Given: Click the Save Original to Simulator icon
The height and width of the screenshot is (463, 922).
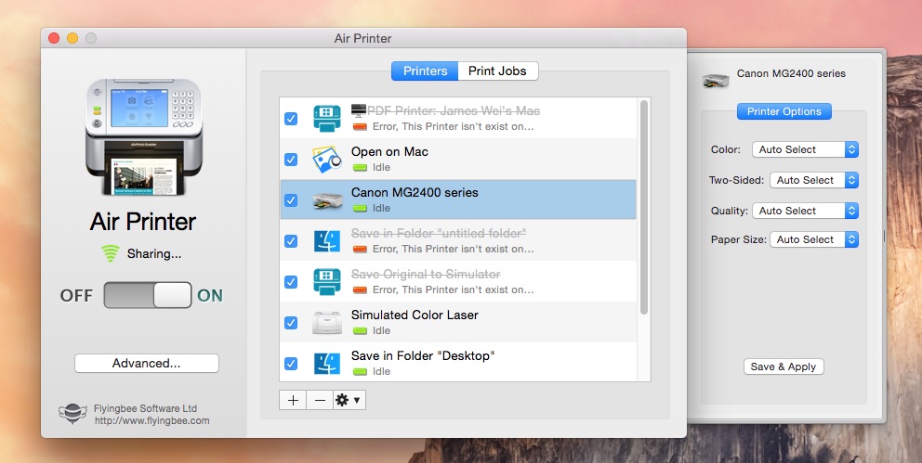Looking at the screenshot, I should [327, 282].
